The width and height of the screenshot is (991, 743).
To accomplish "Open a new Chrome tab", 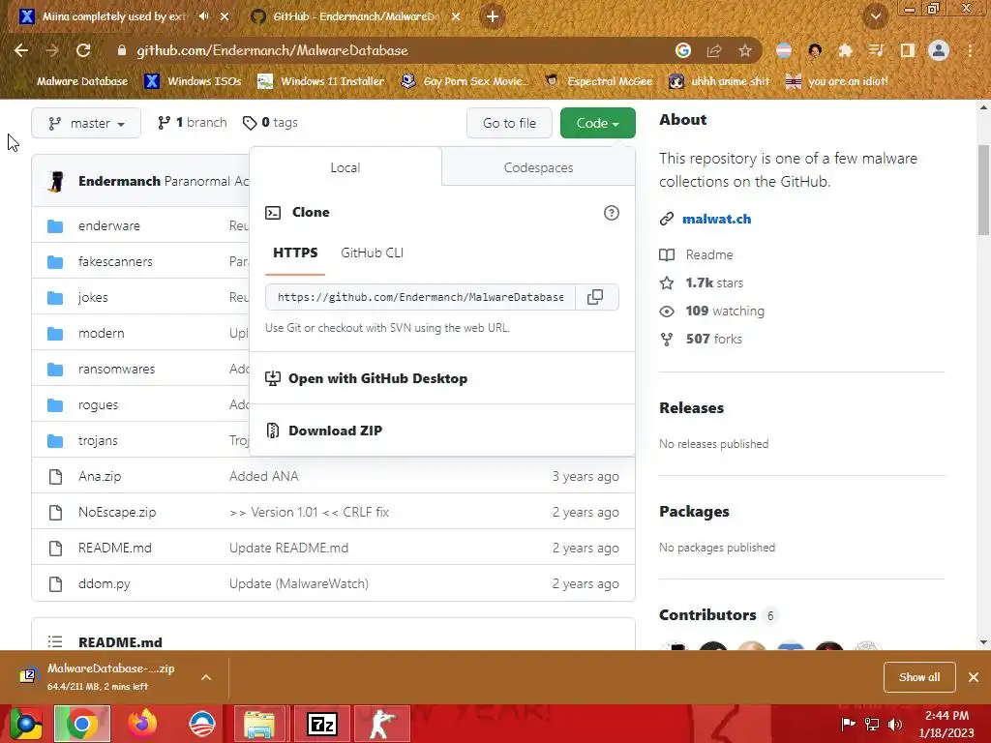I will [493, 16].
